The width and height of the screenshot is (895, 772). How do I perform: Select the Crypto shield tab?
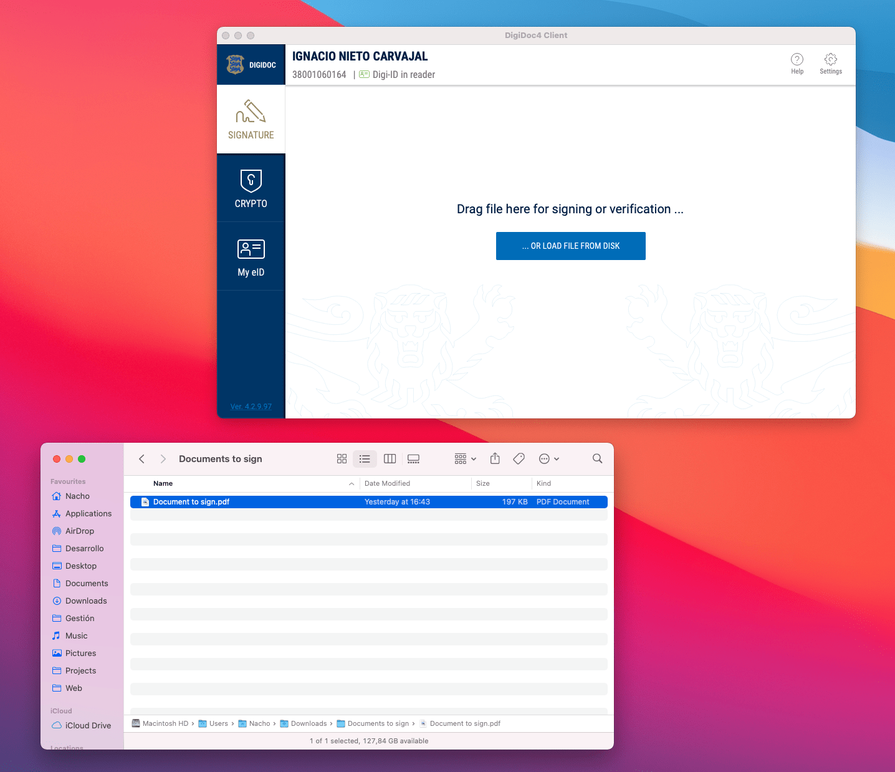(x=251, y=188)
